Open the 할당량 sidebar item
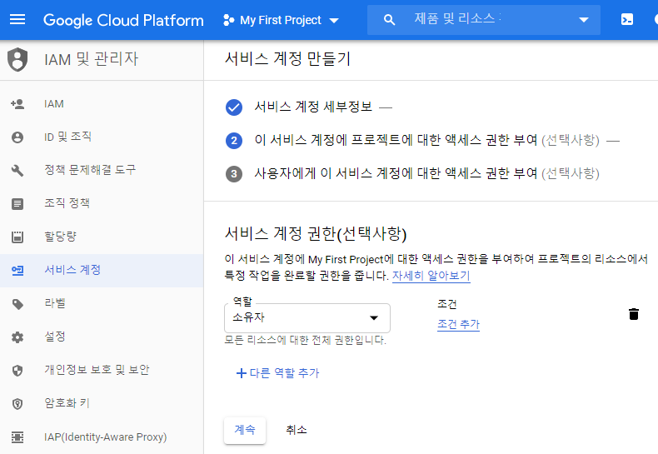Viewport: 658px width, 454px height. [x=102, y=237]
